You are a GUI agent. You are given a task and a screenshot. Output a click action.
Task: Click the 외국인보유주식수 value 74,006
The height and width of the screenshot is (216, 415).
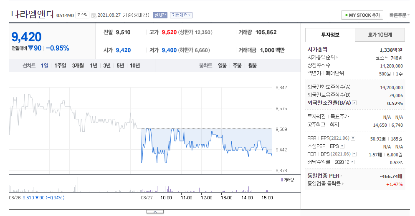[x=396, y=95]
